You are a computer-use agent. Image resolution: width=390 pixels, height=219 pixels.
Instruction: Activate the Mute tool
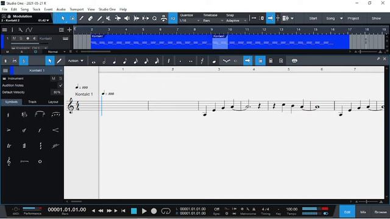(x=108, y=18)
